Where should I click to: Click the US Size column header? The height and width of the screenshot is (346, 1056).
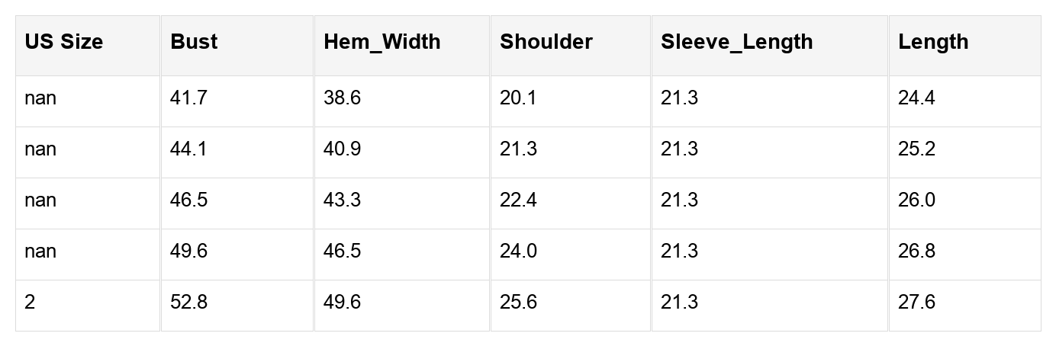coord(63,42)
